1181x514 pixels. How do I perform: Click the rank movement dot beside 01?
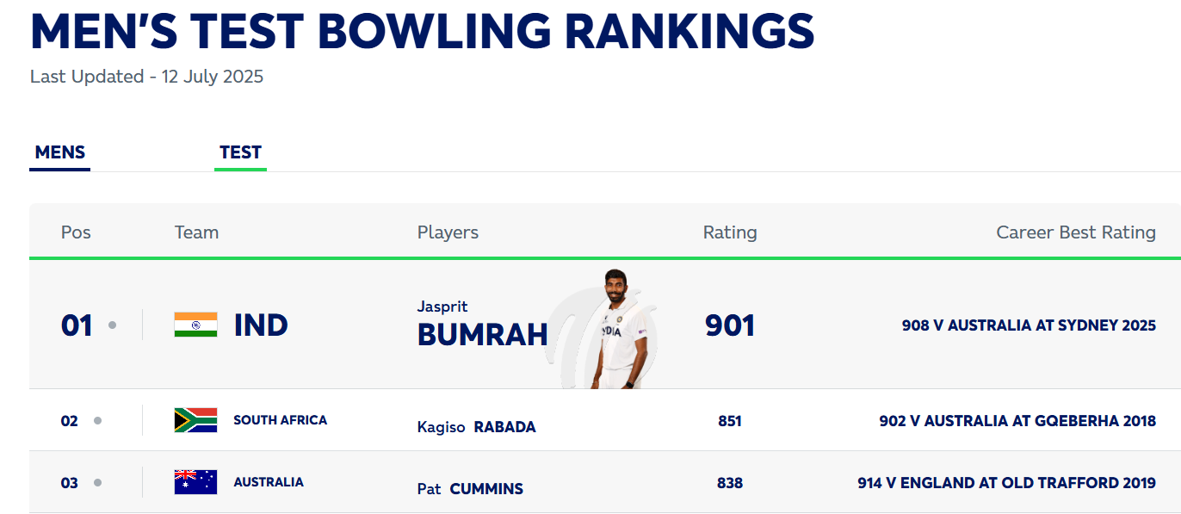point(112,325)
